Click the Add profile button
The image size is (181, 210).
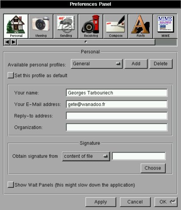click(136, 64)
